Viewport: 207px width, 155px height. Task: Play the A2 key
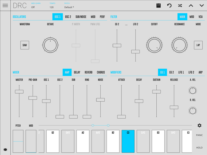[83, 141]
